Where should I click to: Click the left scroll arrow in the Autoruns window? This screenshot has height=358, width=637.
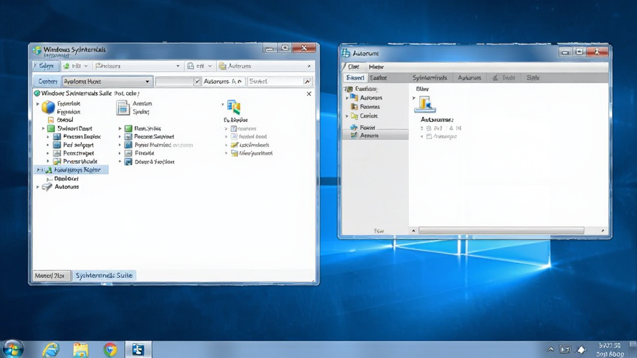(414, 231)
